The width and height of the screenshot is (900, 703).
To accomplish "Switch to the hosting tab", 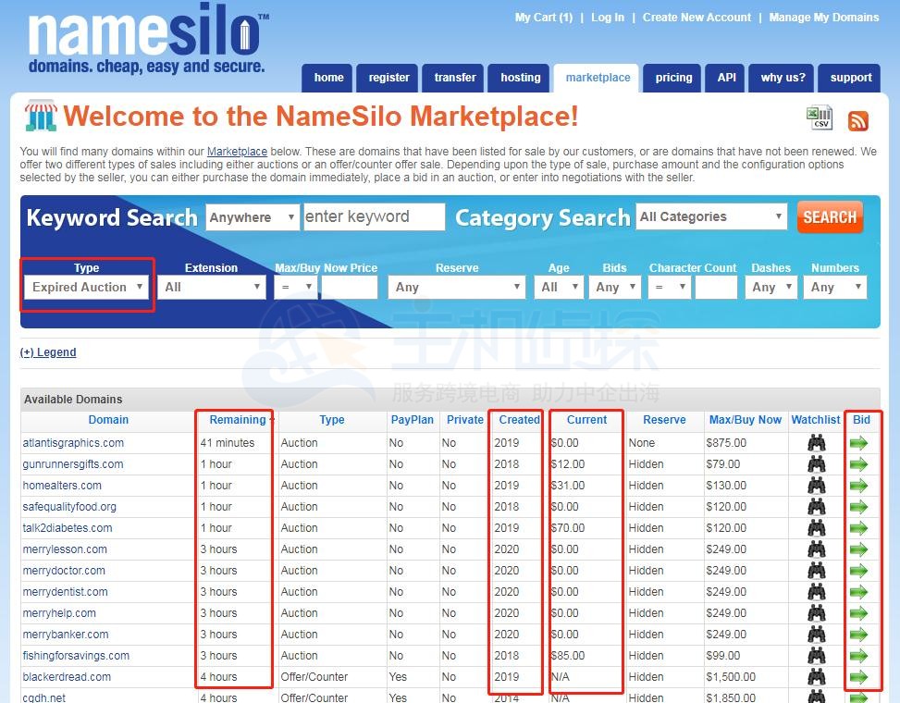I will [x=520, y=78].
